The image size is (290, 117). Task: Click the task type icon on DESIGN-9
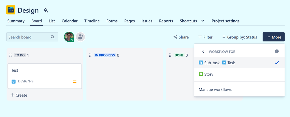pos(13,81)
